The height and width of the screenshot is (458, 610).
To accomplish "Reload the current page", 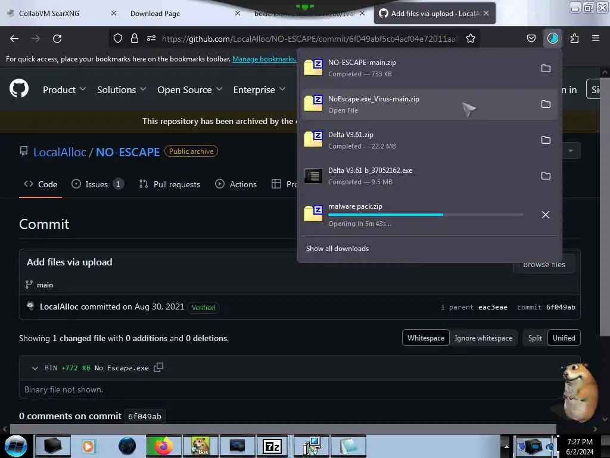I will (x=57, y=39).
